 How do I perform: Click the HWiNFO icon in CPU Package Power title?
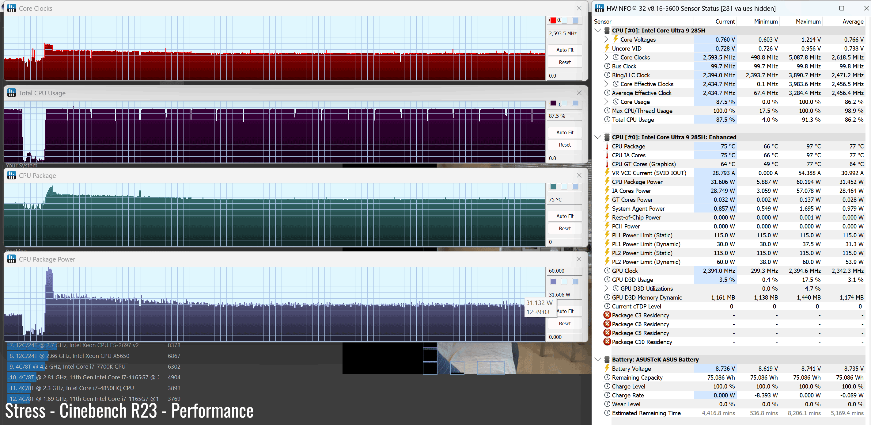[x=12, y=259]
